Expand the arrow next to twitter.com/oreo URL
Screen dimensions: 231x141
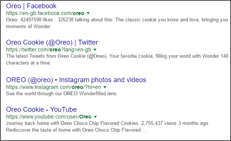95,49
